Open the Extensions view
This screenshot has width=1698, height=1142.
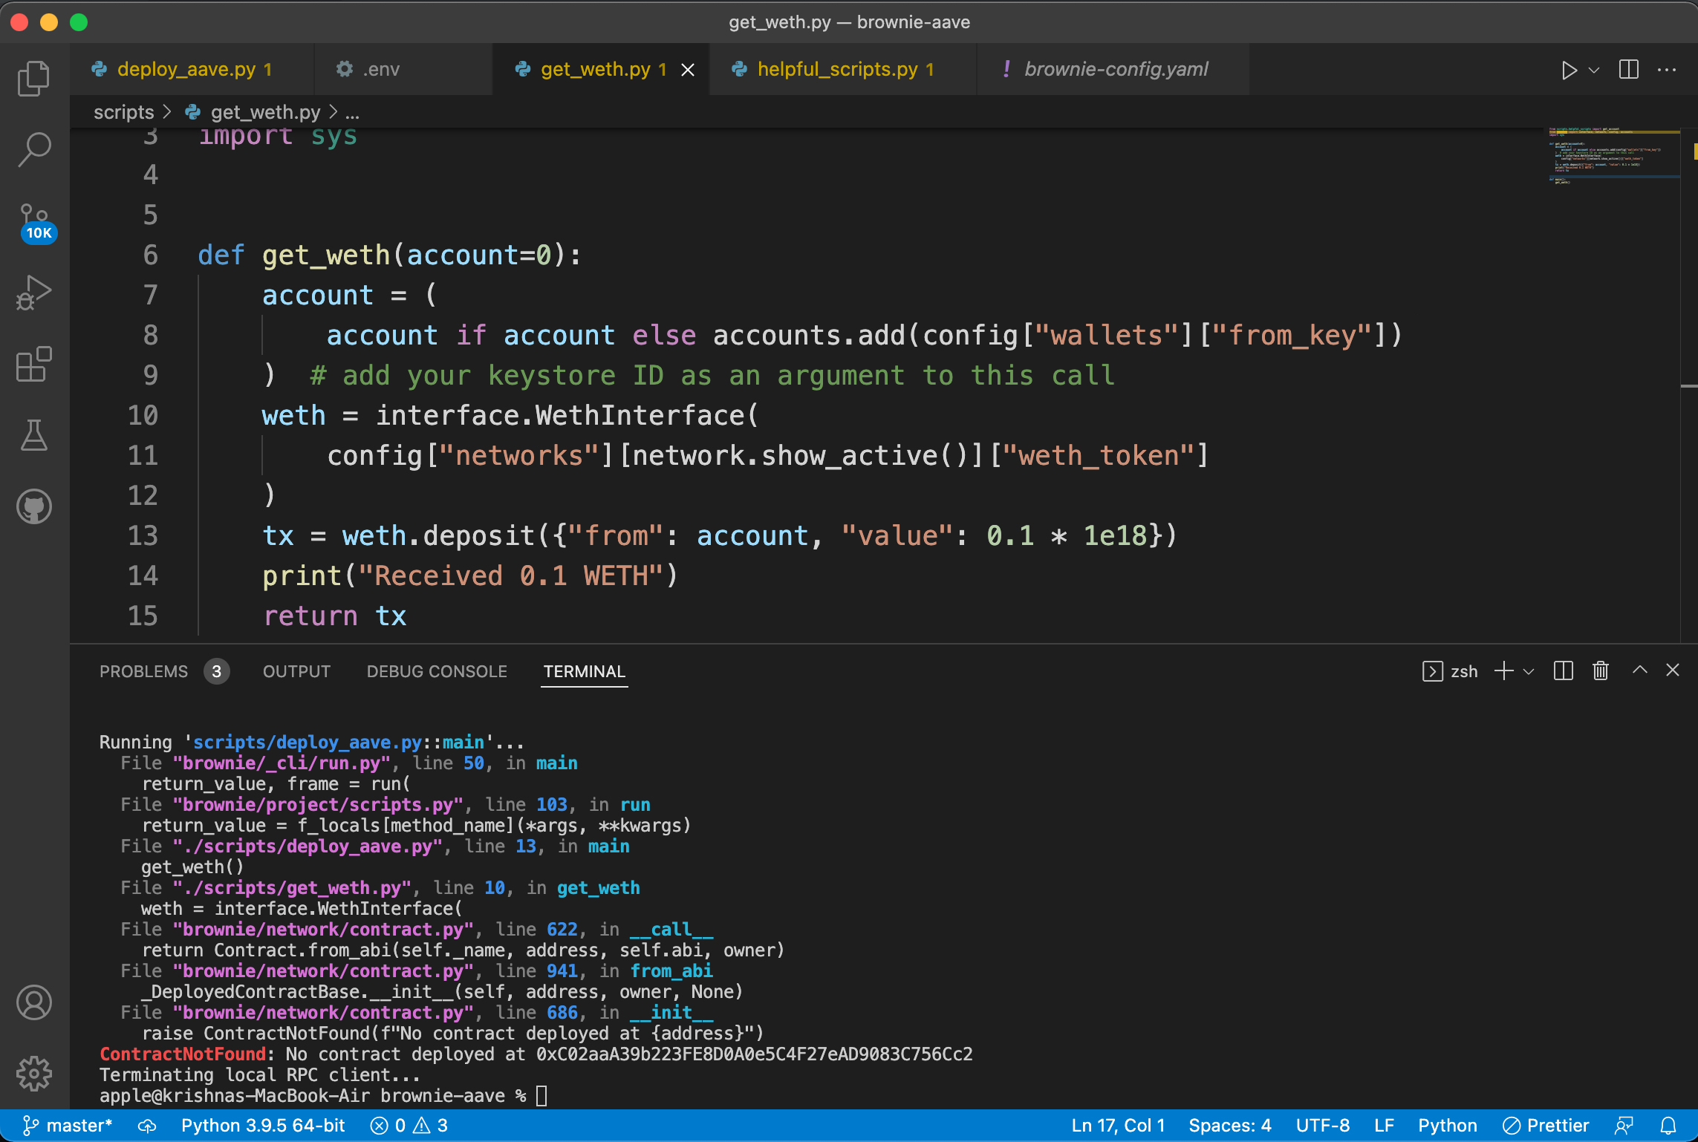[x=33, y=364]
